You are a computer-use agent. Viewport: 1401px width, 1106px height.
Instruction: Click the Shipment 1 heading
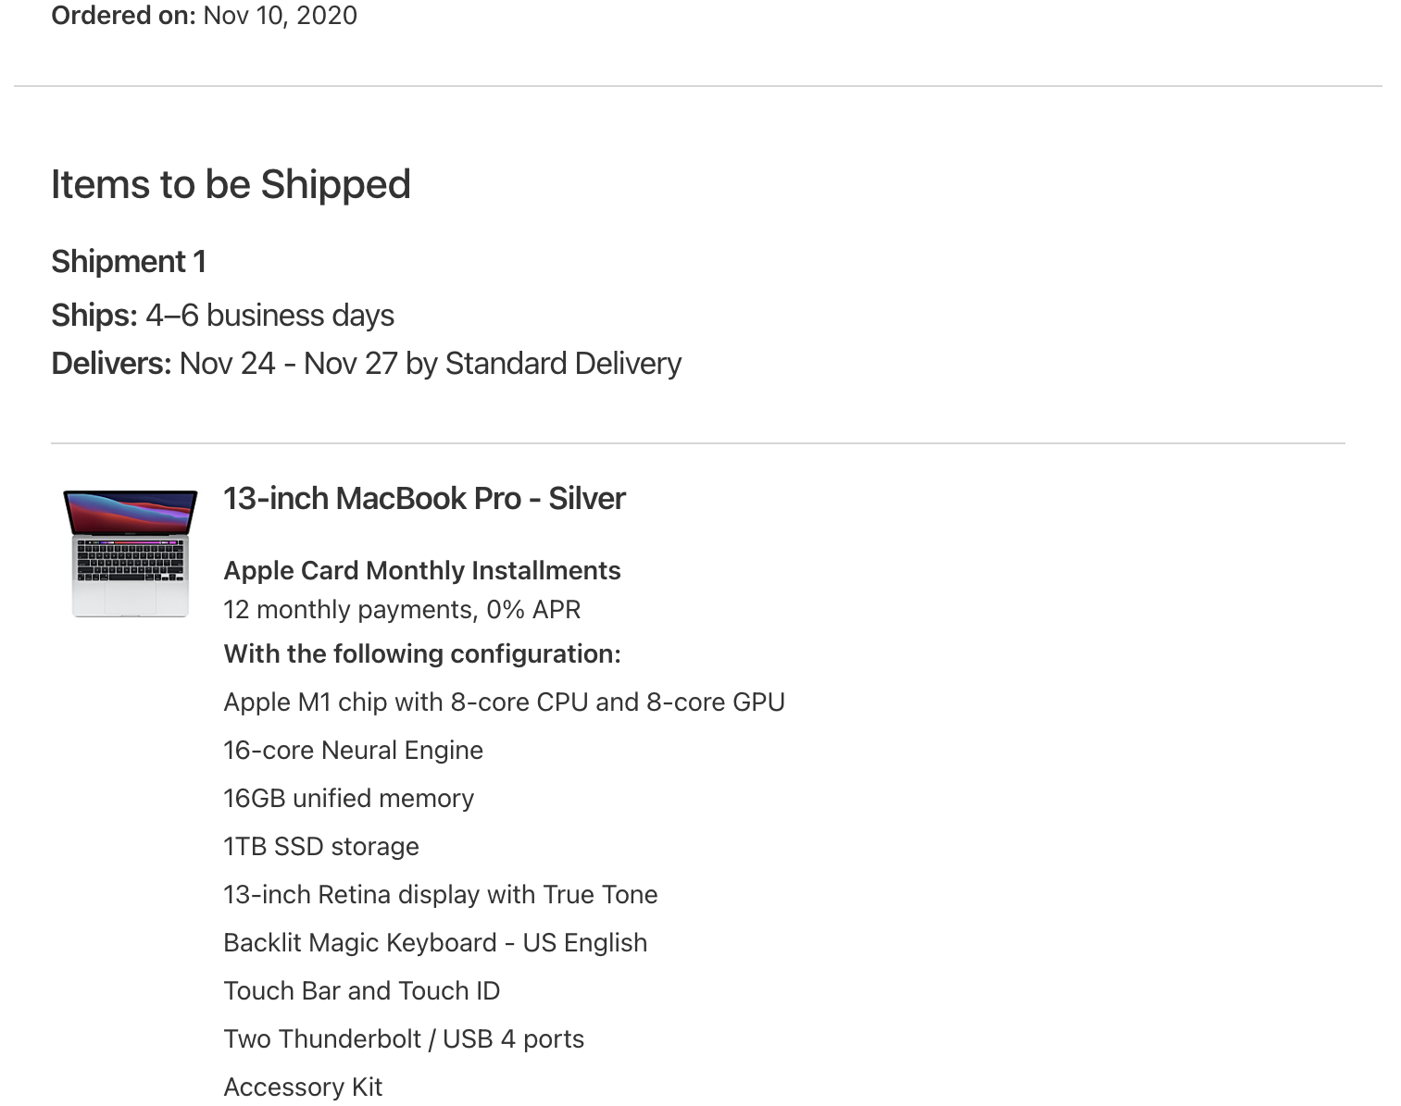click(x=129, y=262)
